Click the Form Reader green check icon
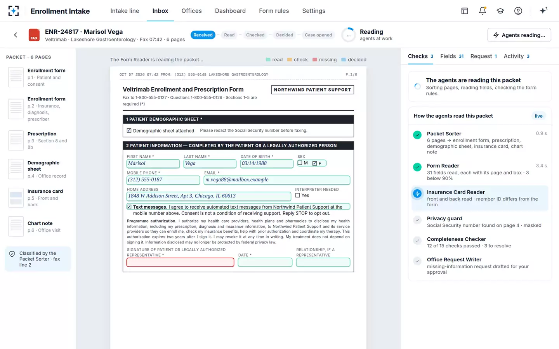The image size is (559, 349). click(x=417, y=167)
